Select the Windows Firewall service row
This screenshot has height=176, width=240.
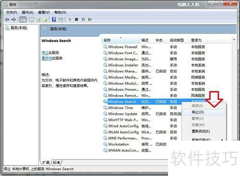pyautogui.click(x=155, y=47)
